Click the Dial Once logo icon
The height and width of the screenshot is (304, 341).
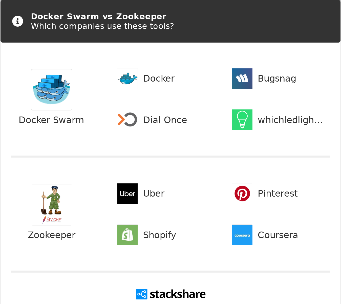pyautogui.click(x=127, y=120)
